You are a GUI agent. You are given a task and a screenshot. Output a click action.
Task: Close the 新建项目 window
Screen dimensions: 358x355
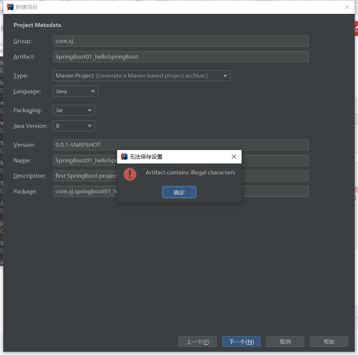pos(347,7)
